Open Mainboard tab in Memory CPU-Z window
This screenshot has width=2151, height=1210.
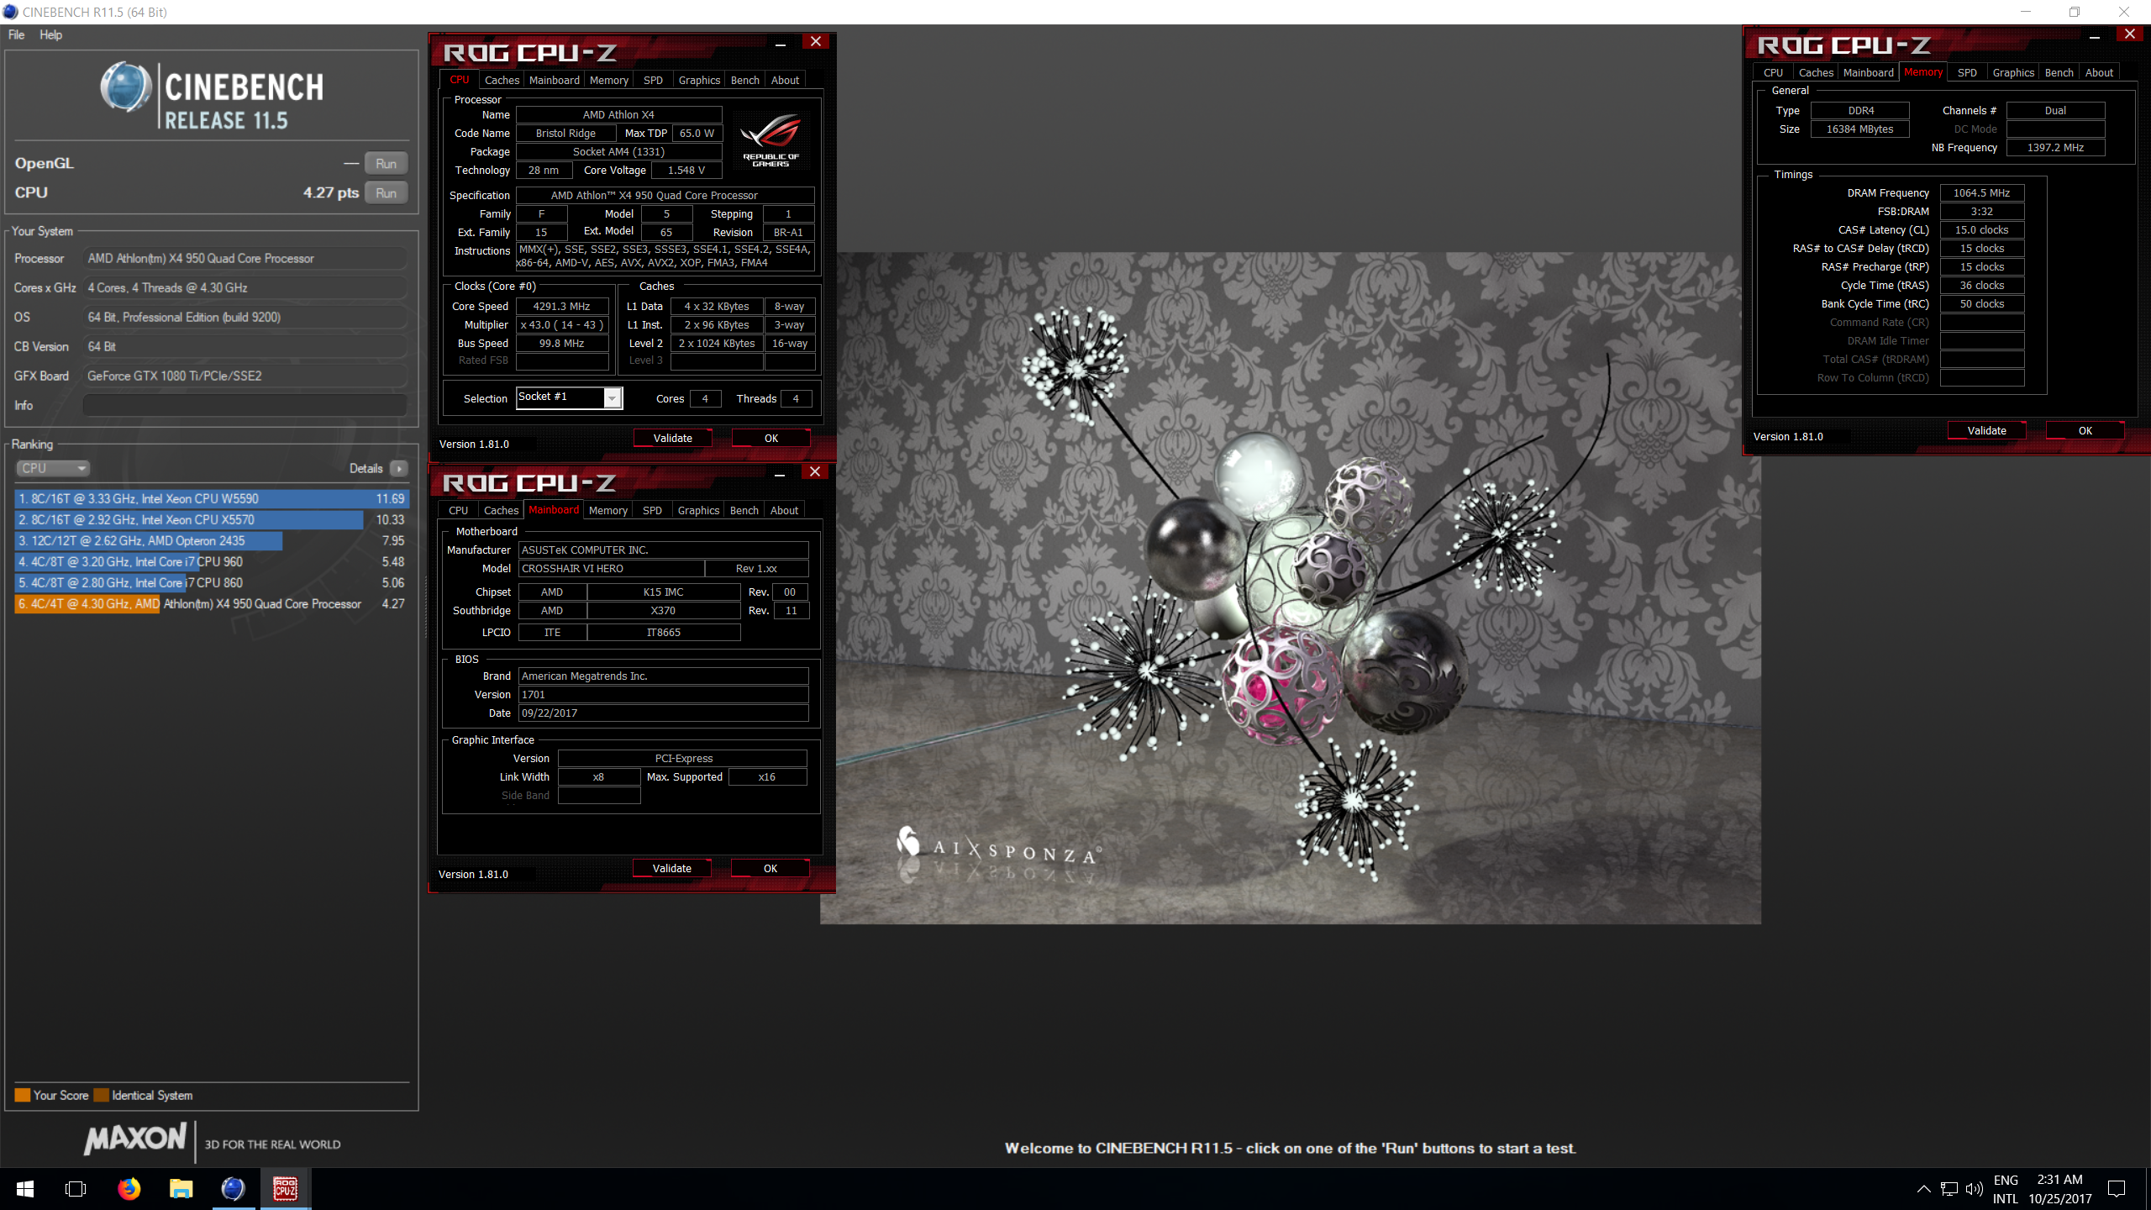pyautogui.click(x=1869, y=72)
